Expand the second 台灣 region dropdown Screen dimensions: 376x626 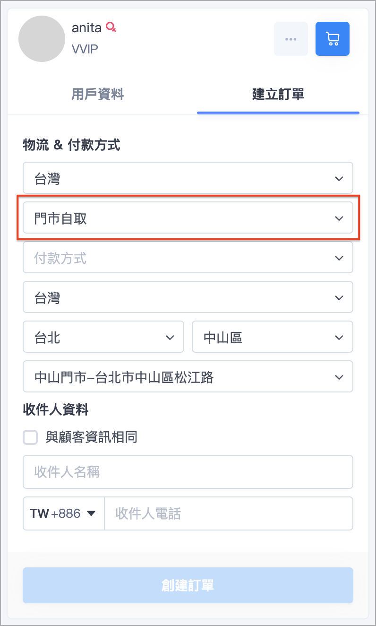[188, 297]
